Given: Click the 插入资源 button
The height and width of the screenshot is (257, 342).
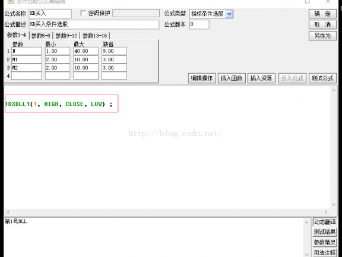Looking at the screenshot, I should pos(261,78).
